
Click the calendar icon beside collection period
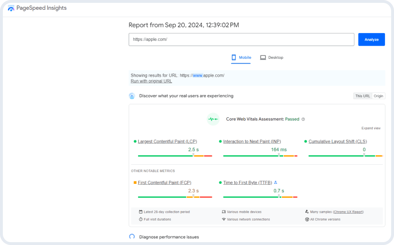tap(141, 212)
